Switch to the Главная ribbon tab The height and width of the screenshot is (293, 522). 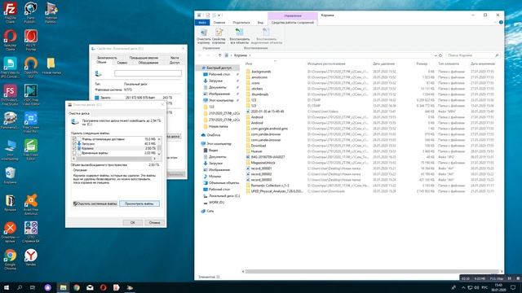(219, 23)
